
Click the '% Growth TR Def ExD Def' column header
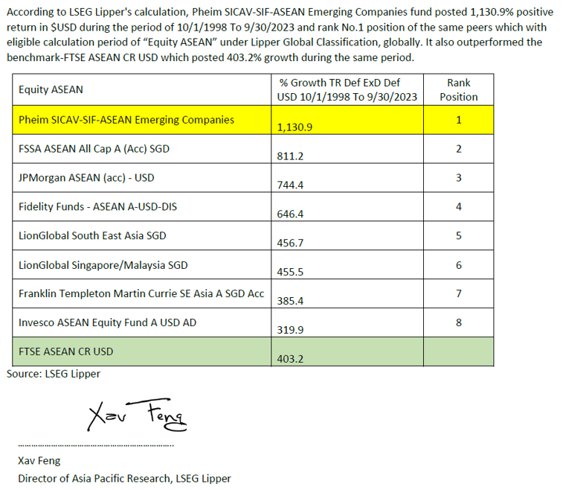(x=347, y=90)
